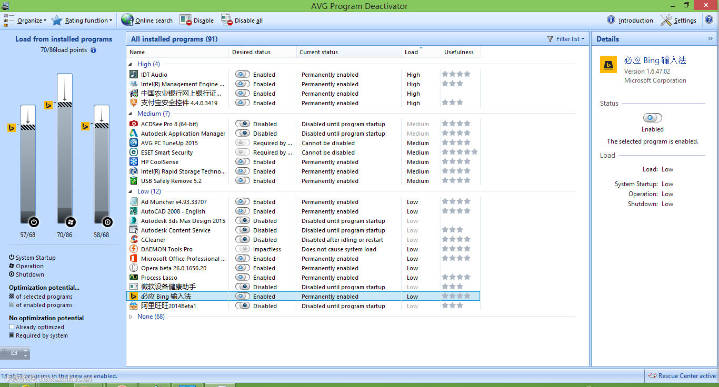Collapse the Details panel with chevron
This screenshot has width=719, height=387.
click(x=710, y=39)
